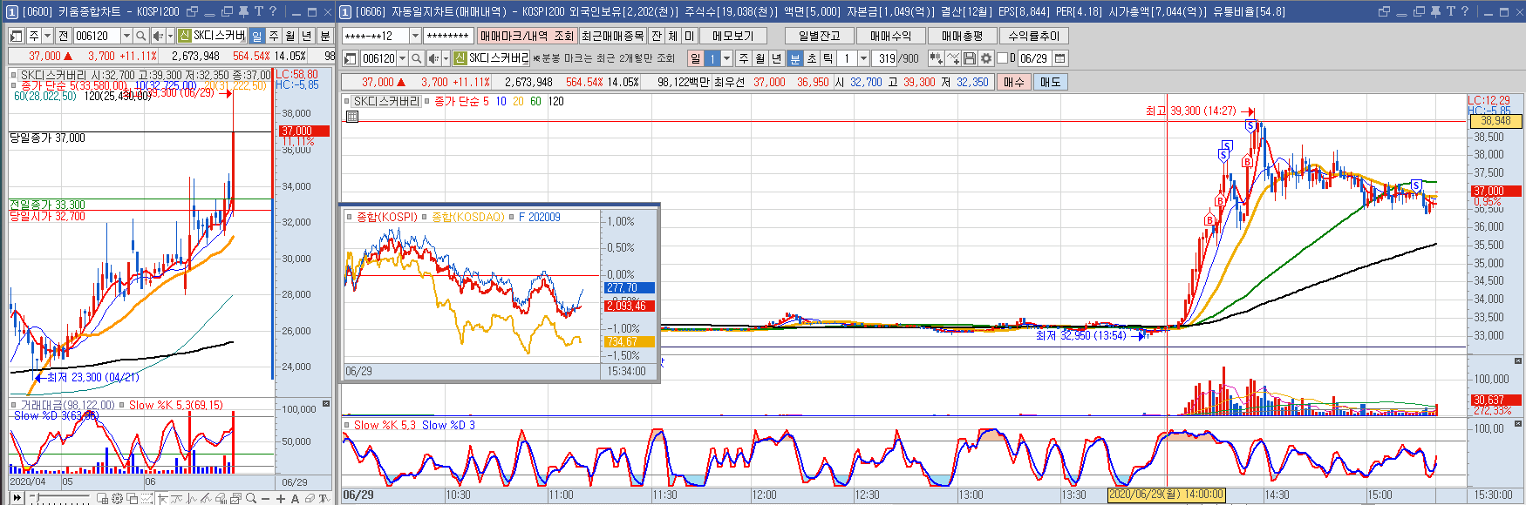Expand 주 type dropdown in left toolbar

47,36
